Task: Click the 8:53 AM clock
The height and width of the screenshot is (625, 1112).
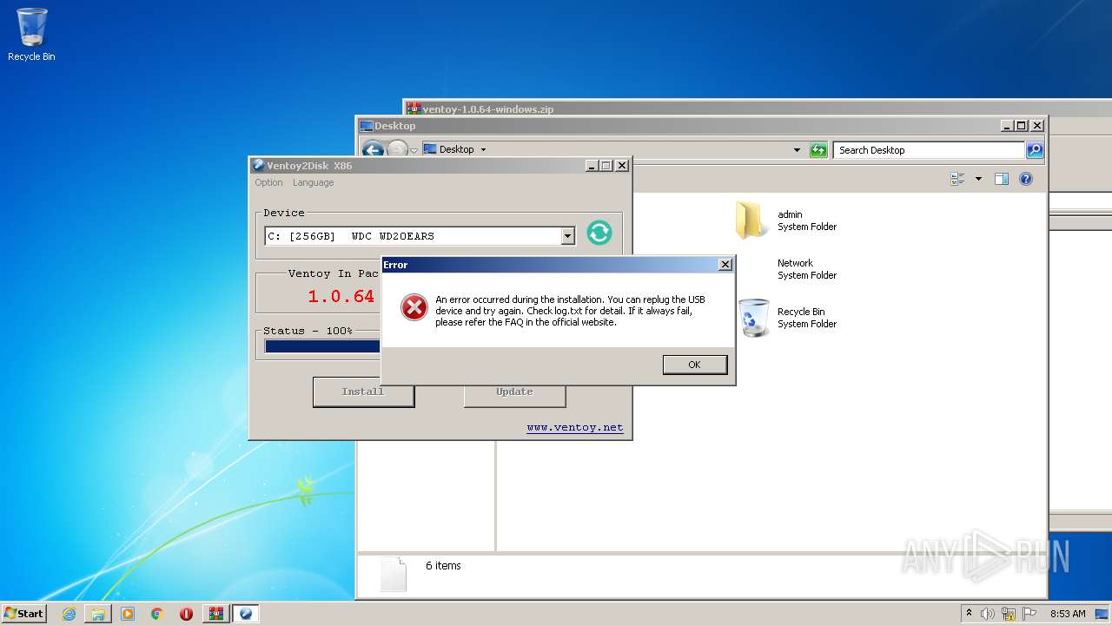Action: 1068,614
